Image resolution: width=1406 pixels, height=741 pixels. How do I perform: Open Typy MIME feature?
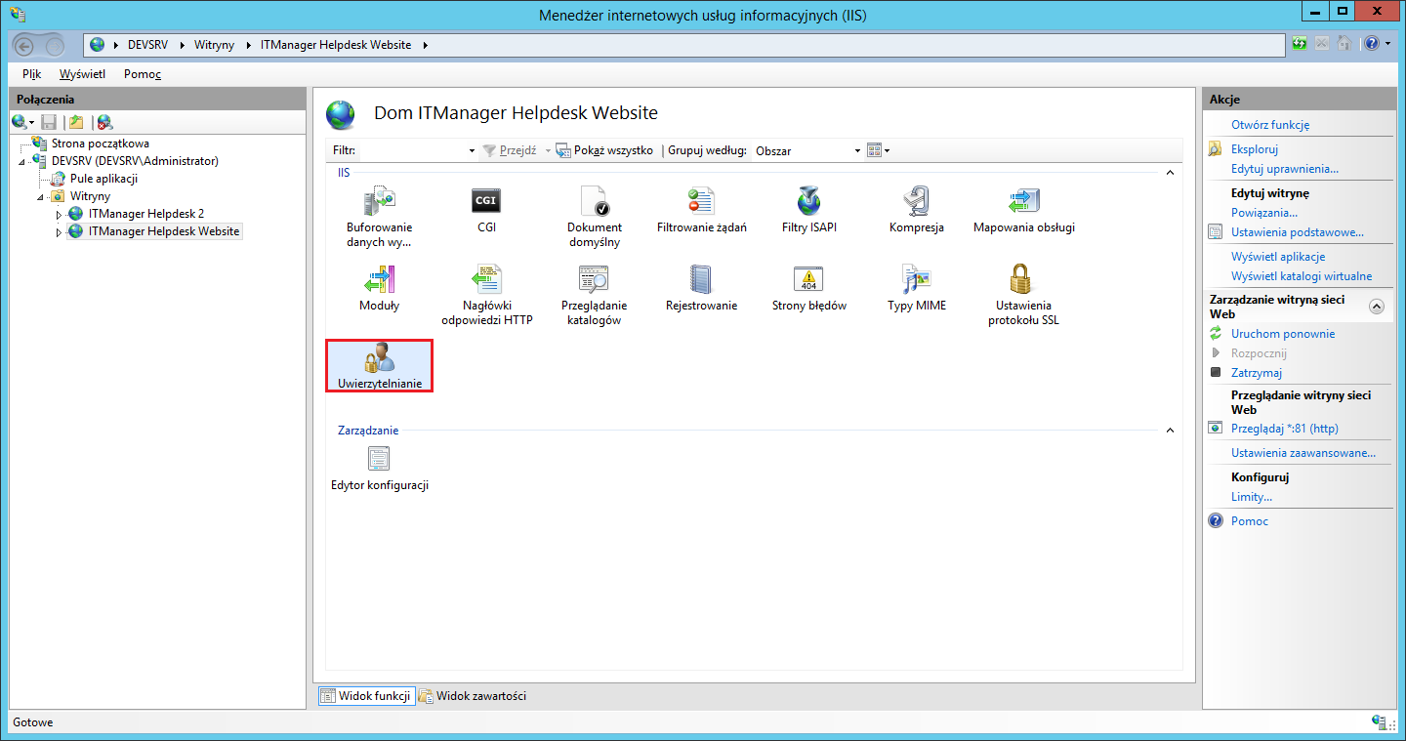click(x=916, y=288)
